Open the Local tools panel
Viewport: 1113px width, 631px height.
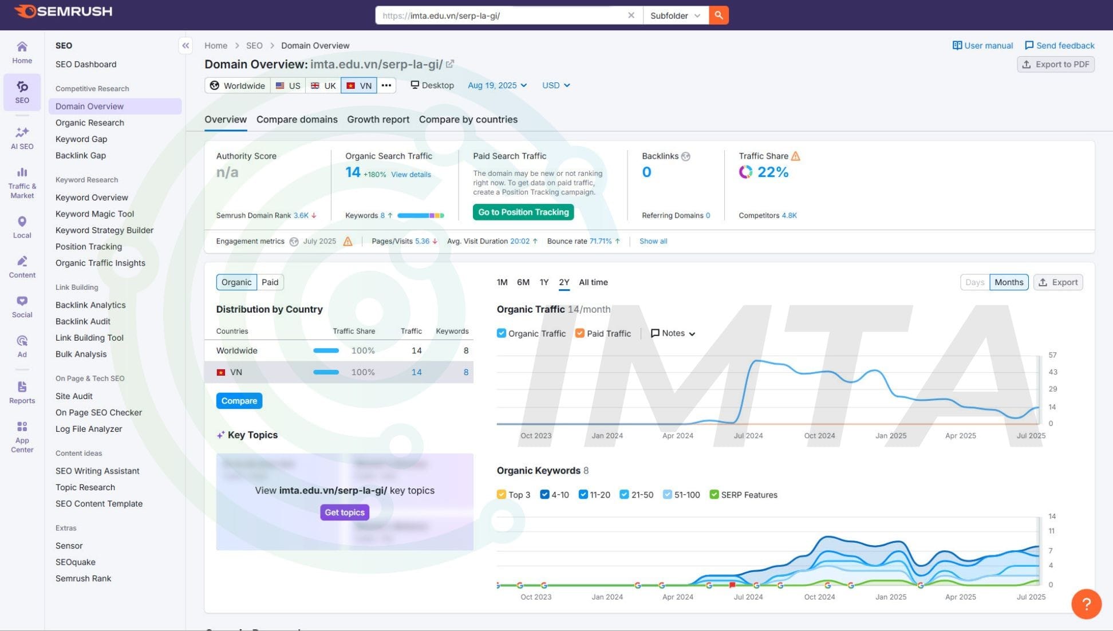coord(22,226)
